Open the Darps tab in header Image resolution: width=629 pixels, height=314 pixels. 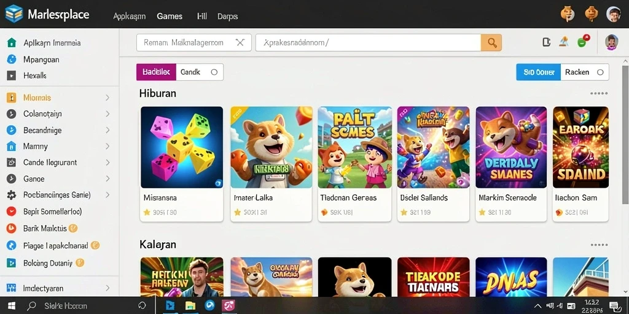[x=227, y=17]
